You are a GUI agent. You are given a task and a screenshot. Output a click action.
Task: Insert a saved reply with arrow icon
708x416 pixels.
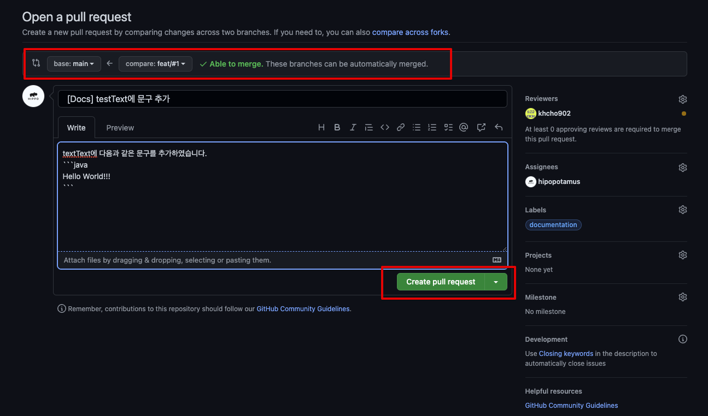(x=499, y=127)
